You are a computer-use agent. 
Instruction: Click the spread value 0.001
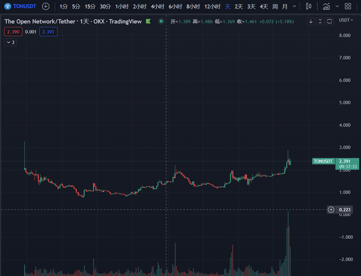31,32
